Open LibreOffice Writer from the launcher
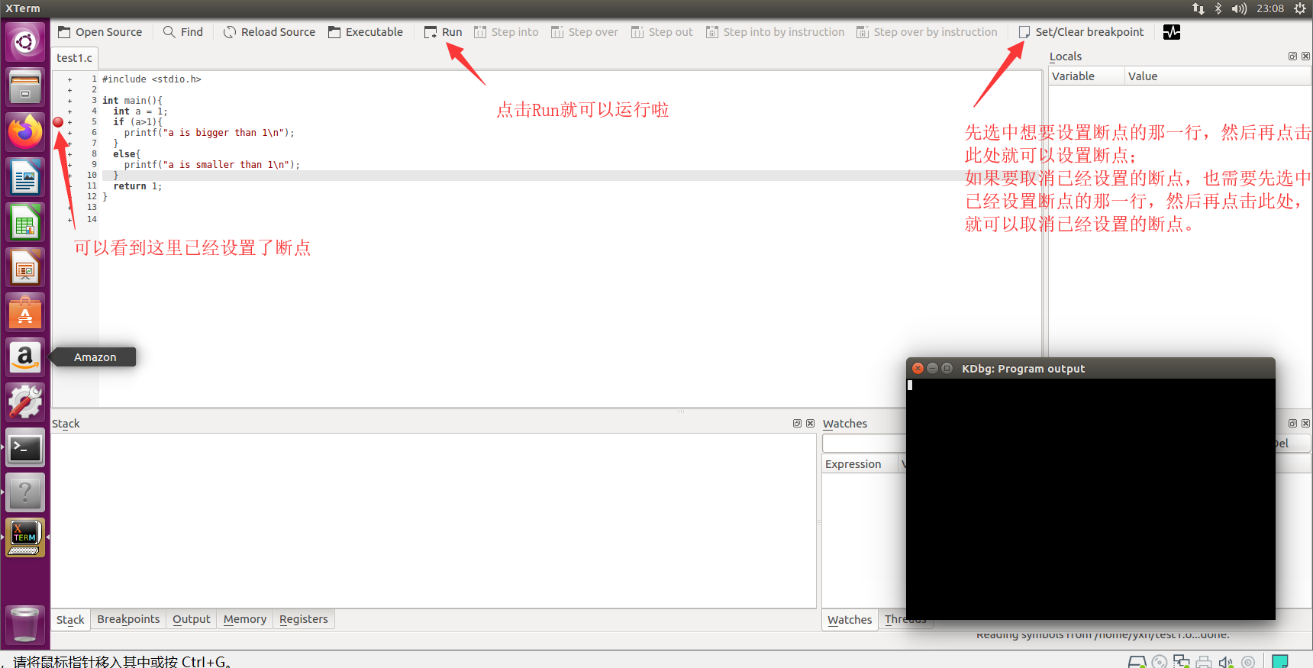This screenshot has height=668, width=1313. [25, 177]
